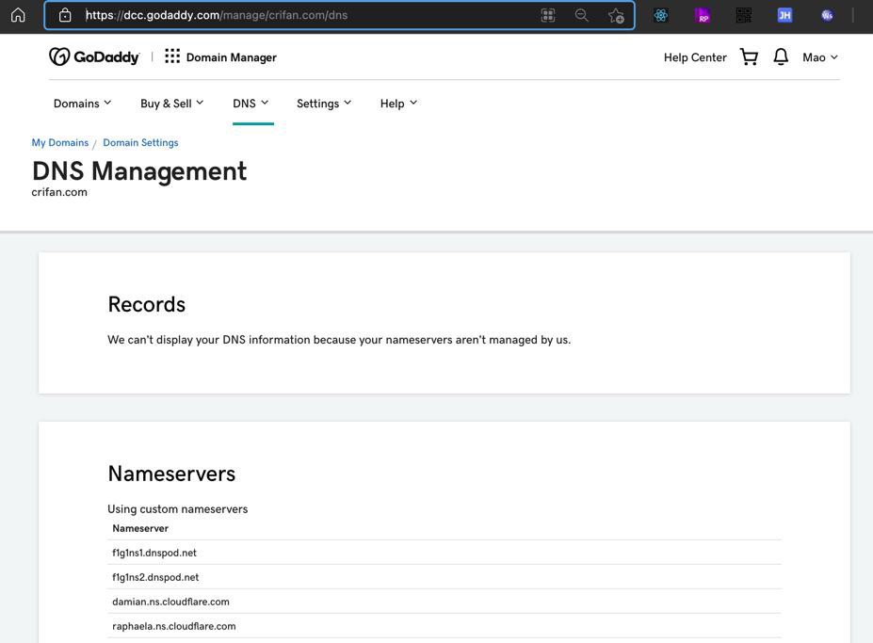Expand the Domains menu
This screenshot has height=643, width=873.
click(x=82, y=104)
